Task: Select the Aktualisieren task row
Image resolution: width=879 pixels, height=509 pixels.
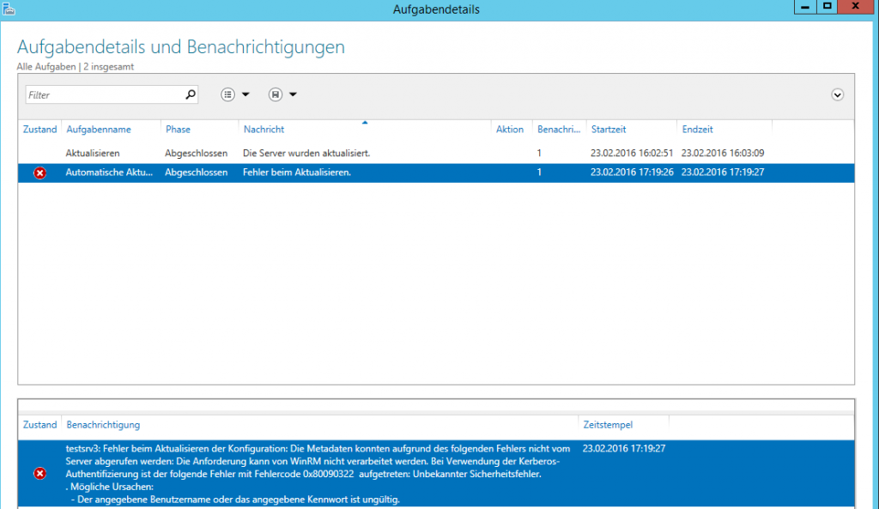Action: click(x=436, y=153)
